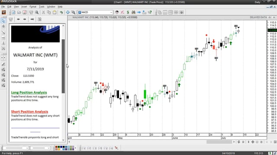The image size is (277, 155).
Task: Click the zoom magnifier beside crosshair
Action: pos(74,12)
